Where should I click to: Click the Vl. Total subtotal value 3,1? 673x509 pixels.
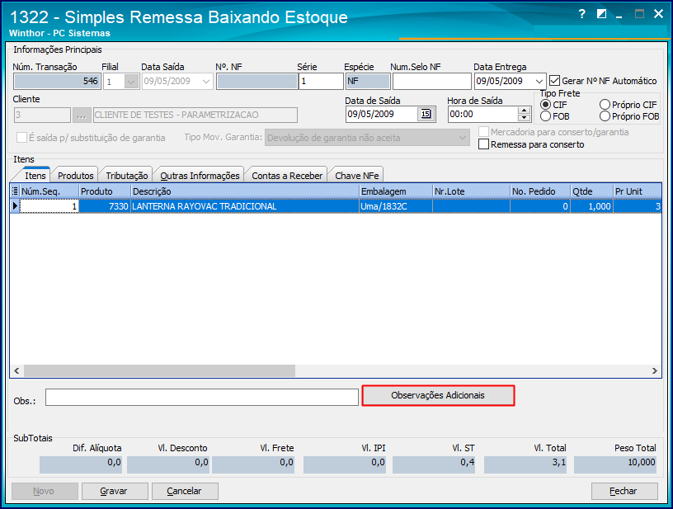525,464
